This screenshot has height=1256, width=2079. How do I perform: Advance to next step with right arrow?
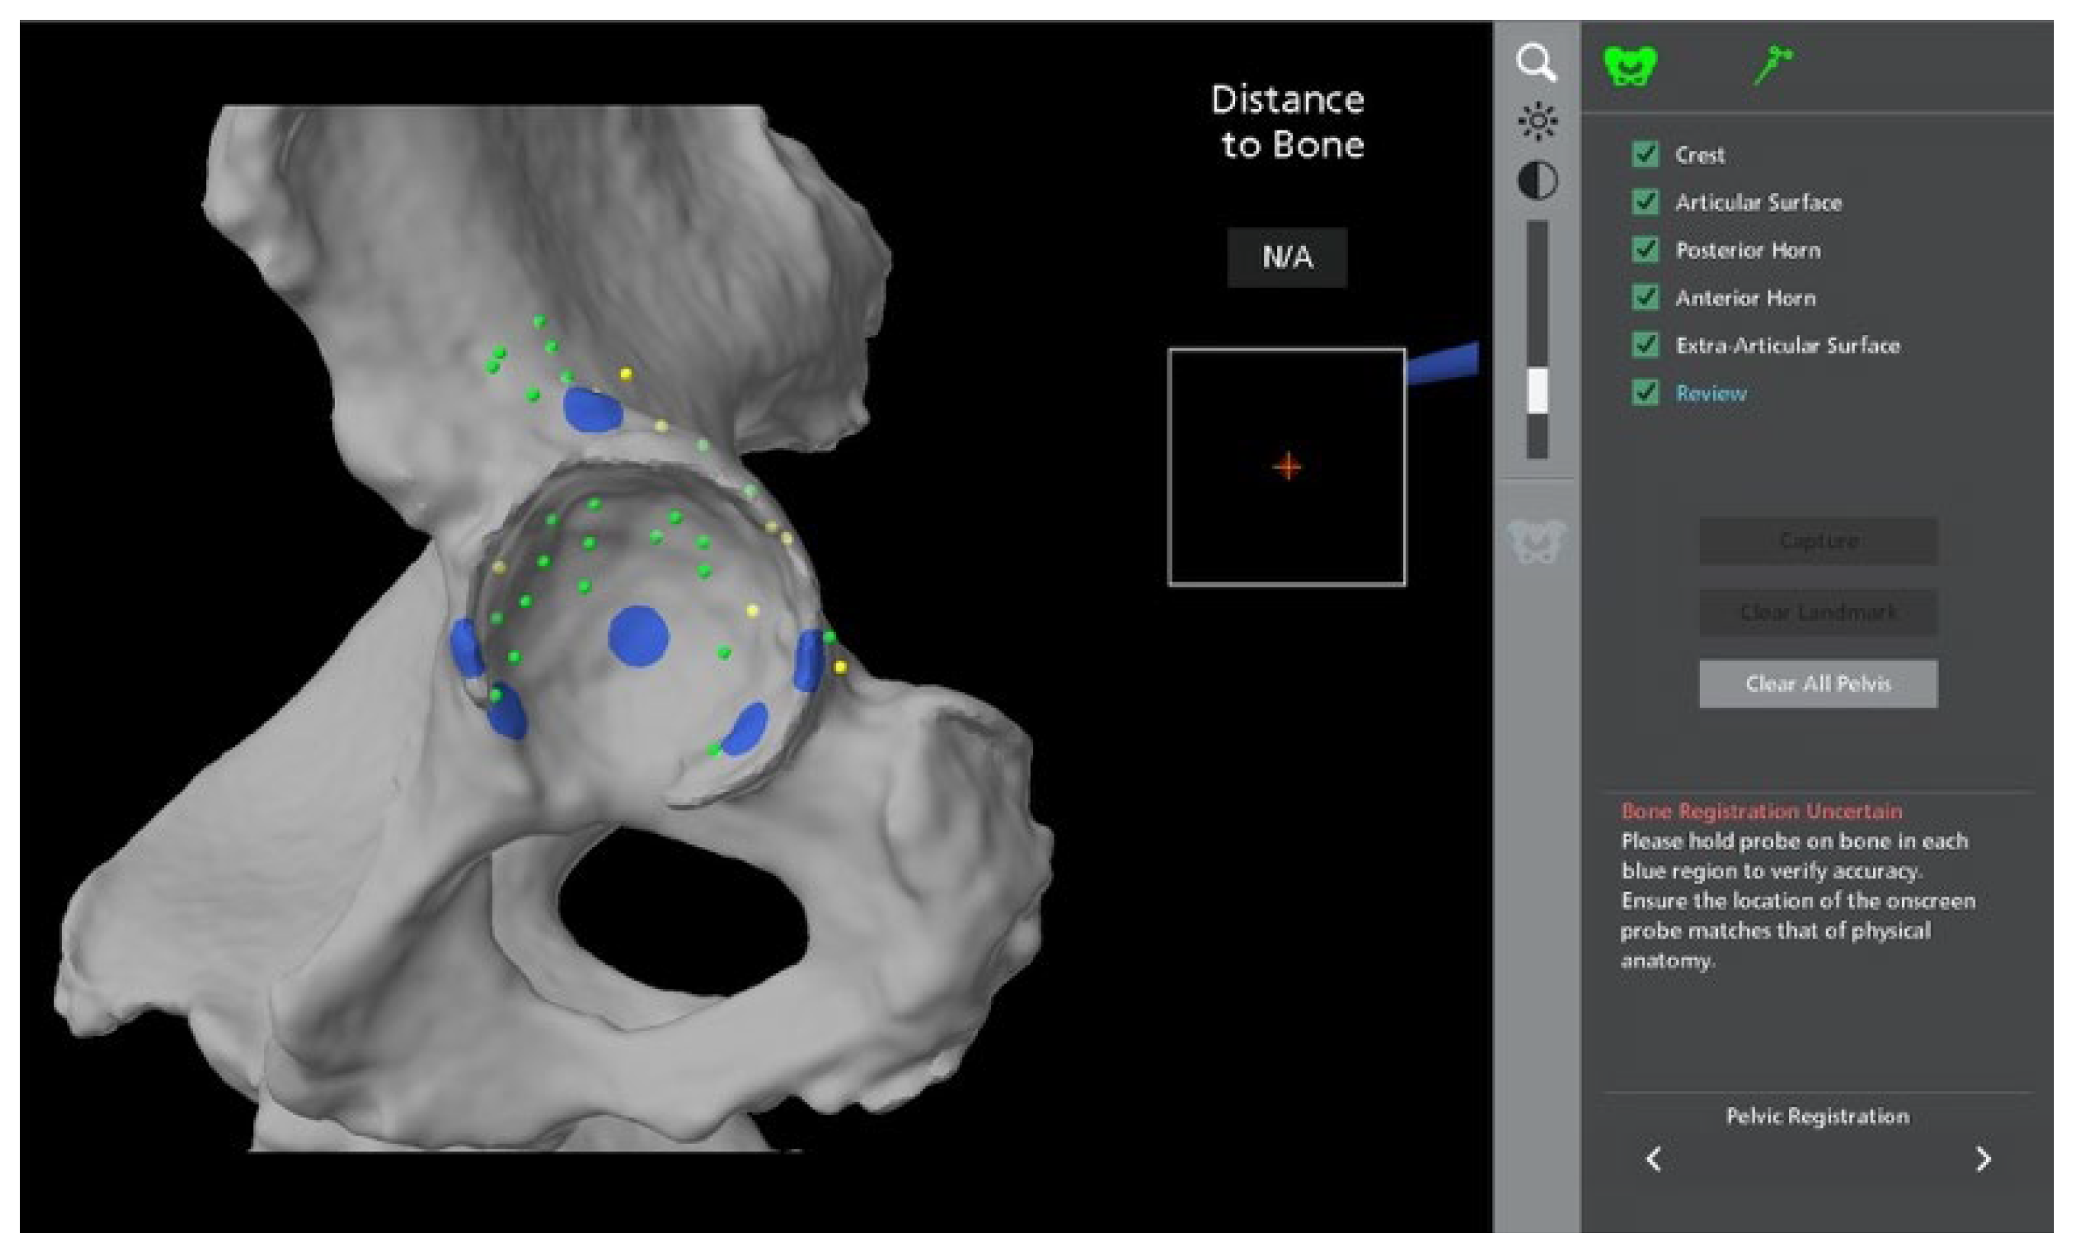click(1983, 1159)
